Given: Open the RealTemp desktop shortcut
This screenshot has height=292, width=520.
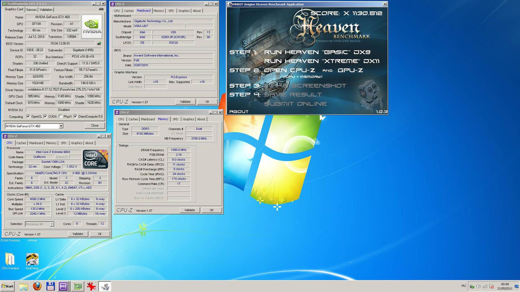Looking at the screenshot, I should (x=32, y=261).
